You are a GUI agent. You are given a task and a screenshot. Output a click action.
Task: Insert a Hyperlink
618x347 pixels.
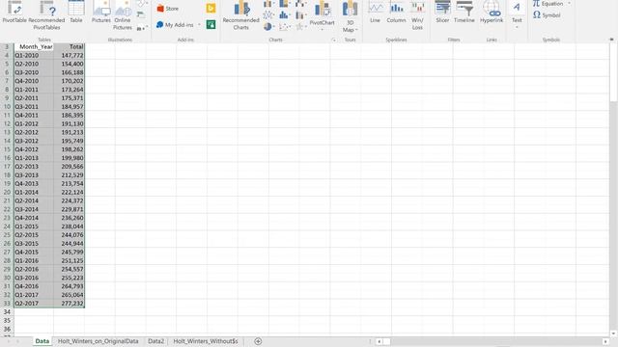click(492, 13)
